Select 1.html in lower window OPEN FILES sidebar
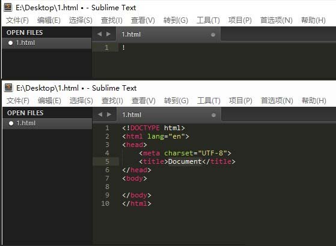Image resolution: width=336 pixels, height=246 pixels. click(47, 124)
